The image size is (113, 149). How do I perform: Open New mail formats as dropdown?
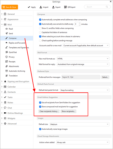pyautogui.click(x=83, y=59)
